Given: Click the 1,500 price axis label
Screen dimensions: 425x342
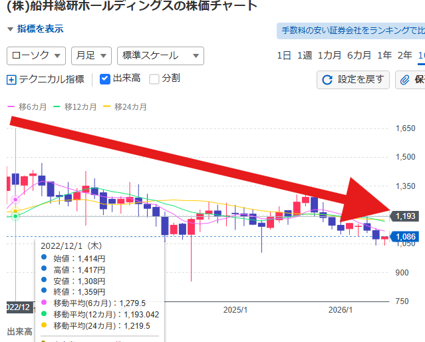Looking at the screenshot, I should tap(405, 157).
